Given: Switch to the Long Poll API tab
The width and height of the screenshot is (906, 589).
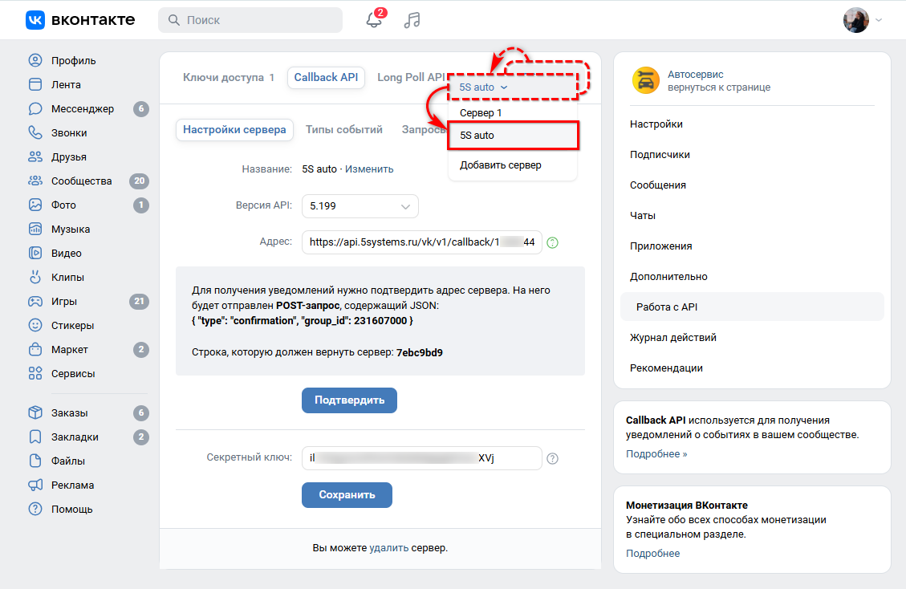Looking at the screenshot, I should (x=412, y=77).
